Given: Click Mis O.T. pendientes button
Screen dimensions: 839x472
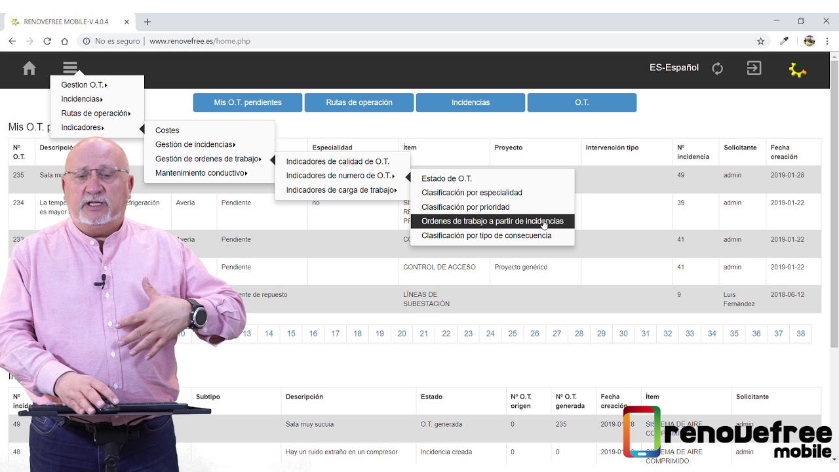Looking at the screenshot, I should pyautogui.click(x=248, y=103).
